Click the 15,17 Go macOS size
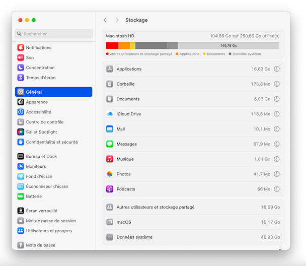Image resolution: width=306 pixels, height=266 pixels. pos(270,222)
